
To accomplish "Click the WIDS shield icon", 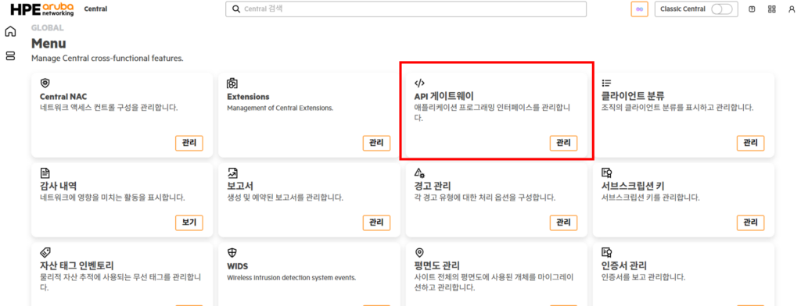I will [x=232, y=252].
